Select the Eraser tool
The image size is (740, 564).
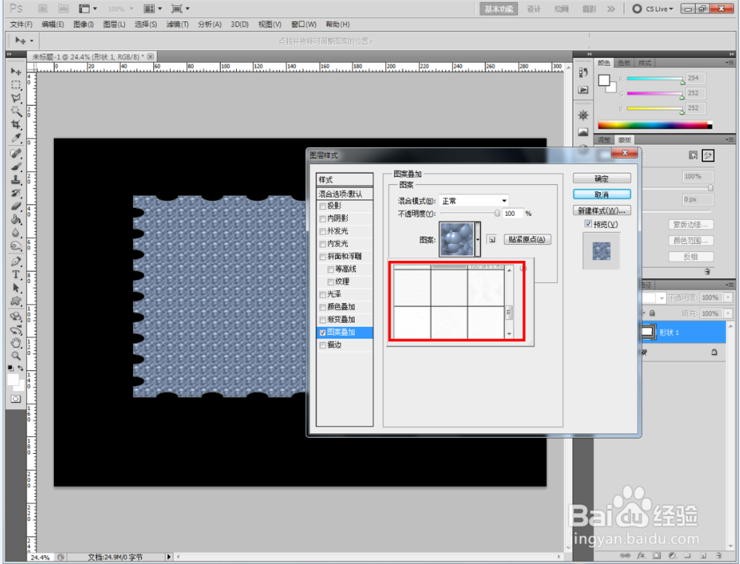(x=16, y=206)
